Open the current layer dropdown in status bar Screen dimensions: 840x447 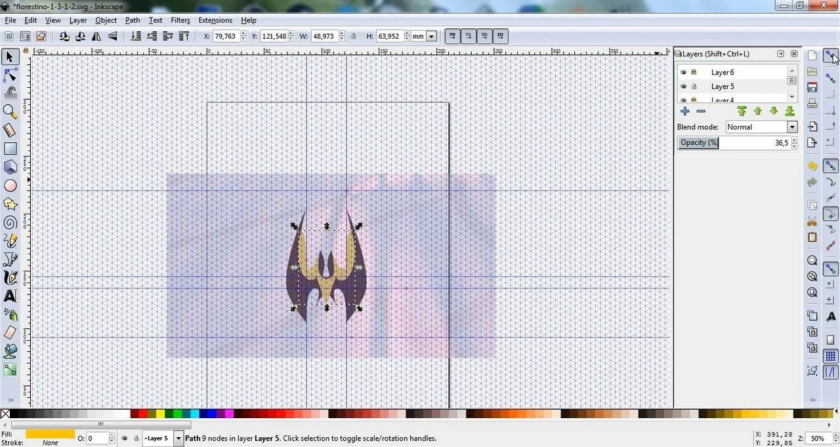coord(178,438)
